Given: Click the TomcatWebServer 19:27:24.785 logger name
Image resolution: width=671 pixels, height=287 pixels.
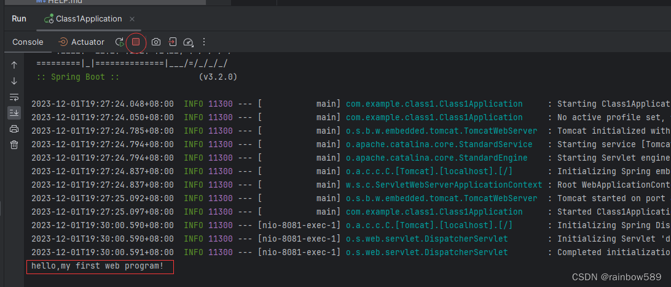Looking at the screenshot, I should click(x=442, y=131).
